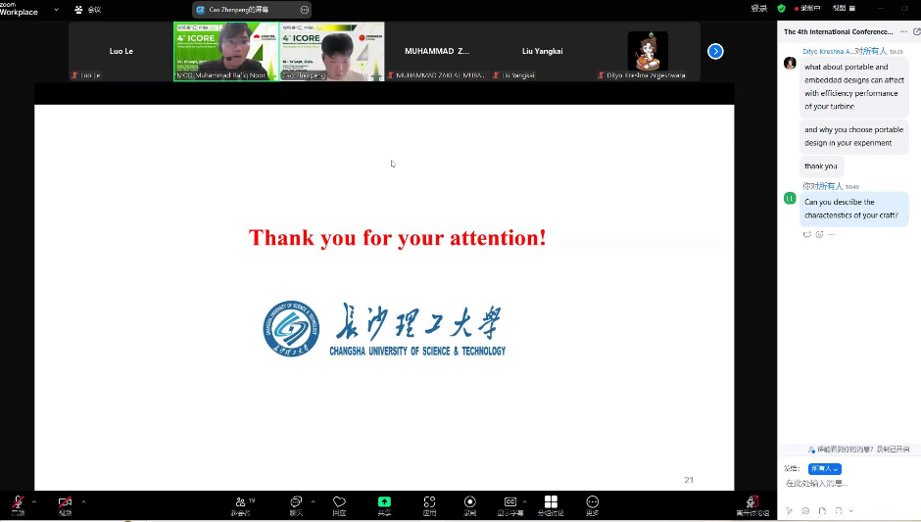Image resolution: width=921 pixels, height=522 pixels.
Task: Open screen share options ellipsis at top
Action: click(304, 9)
